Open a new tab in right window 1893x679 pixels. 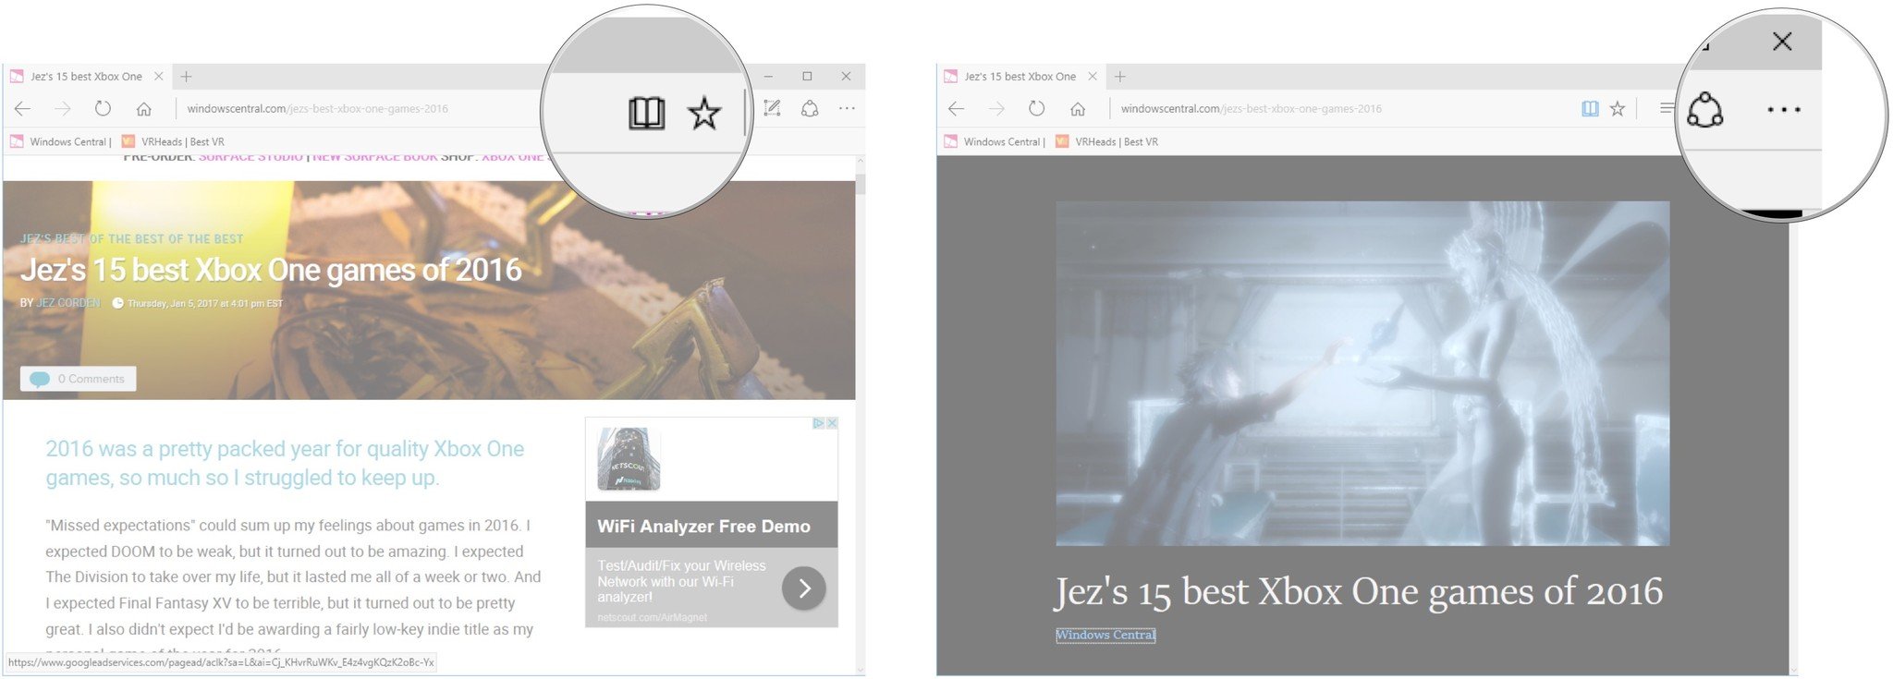(x=1119, y=77)
